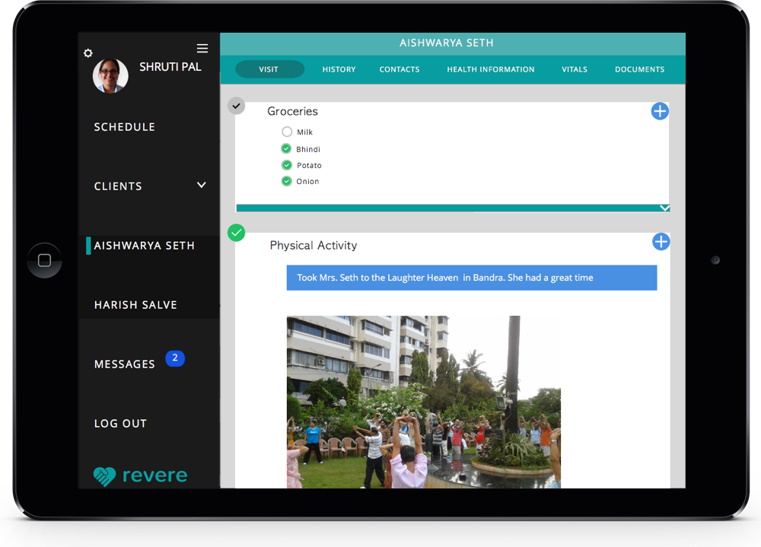The height and width of the screenshot is (547, 761).
Task: Expand the Clients list chevron
Action: [x=202, y=185]
